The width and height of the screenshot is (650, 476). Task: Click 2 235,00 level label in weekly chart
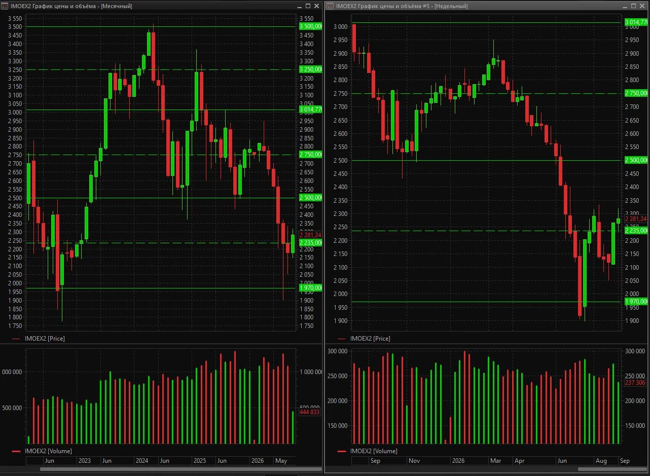click(x=636, y=231)
